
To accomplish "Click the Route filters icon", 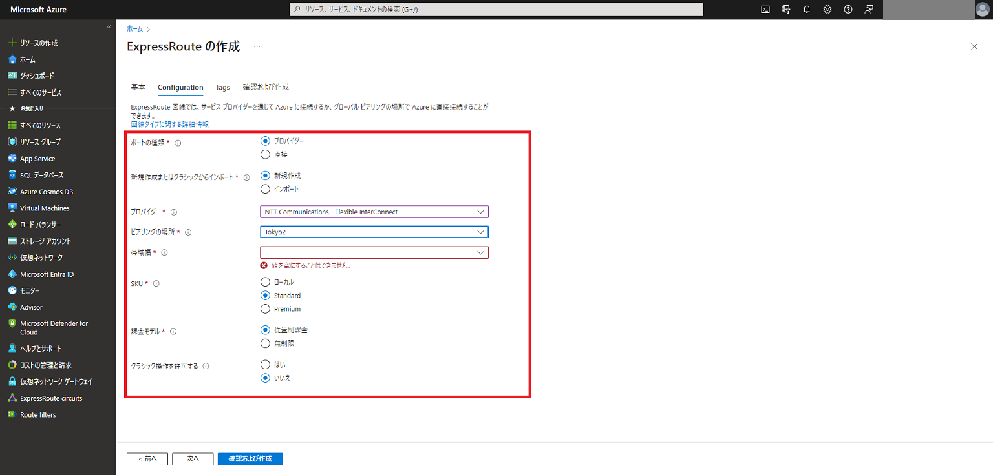I will pos(12,414).
